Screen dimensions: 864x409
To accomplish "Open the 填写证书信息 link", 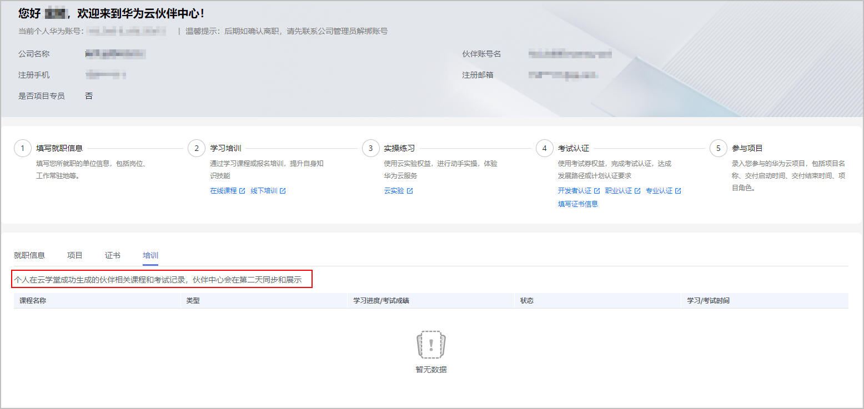I will click(578, 204).
